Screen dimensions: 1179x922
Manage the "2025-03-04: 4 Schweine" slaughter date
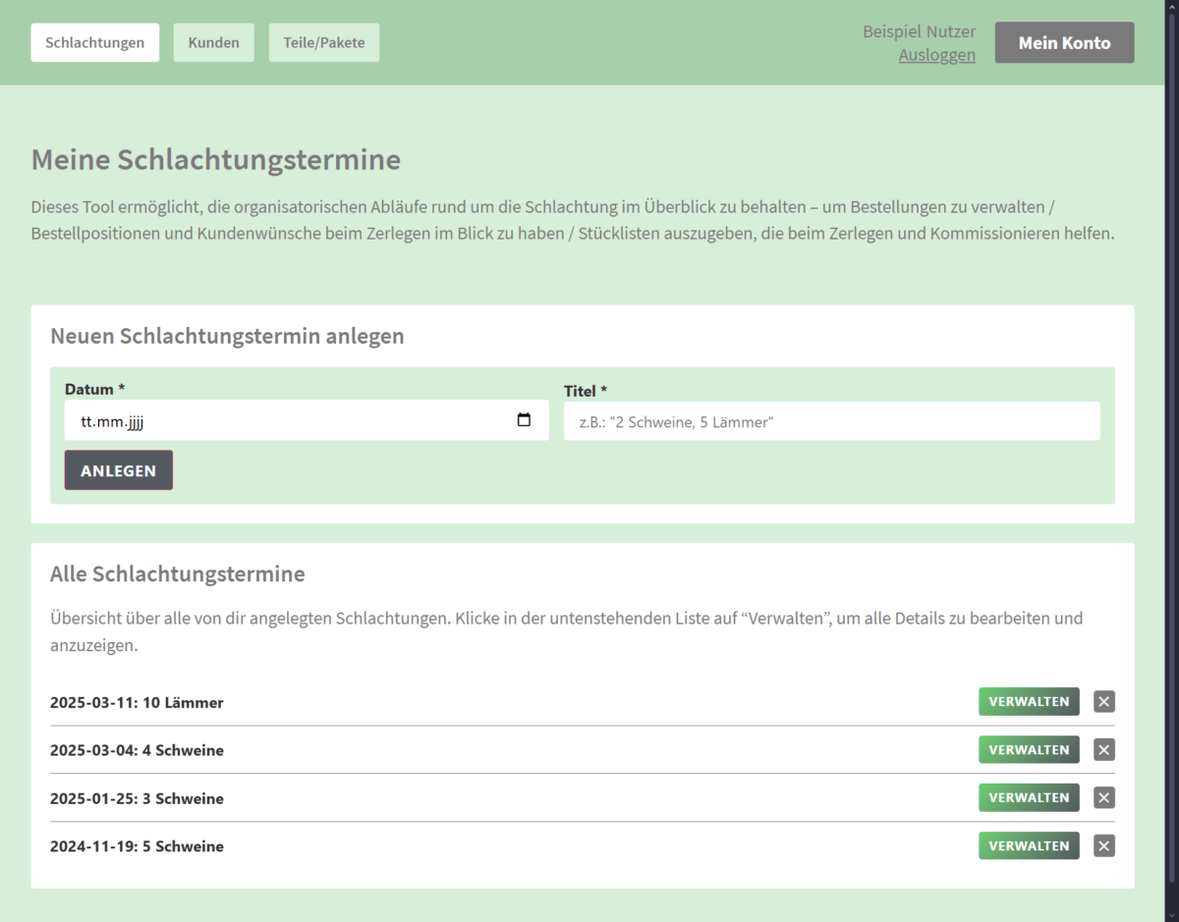[x=1028, y=749]
